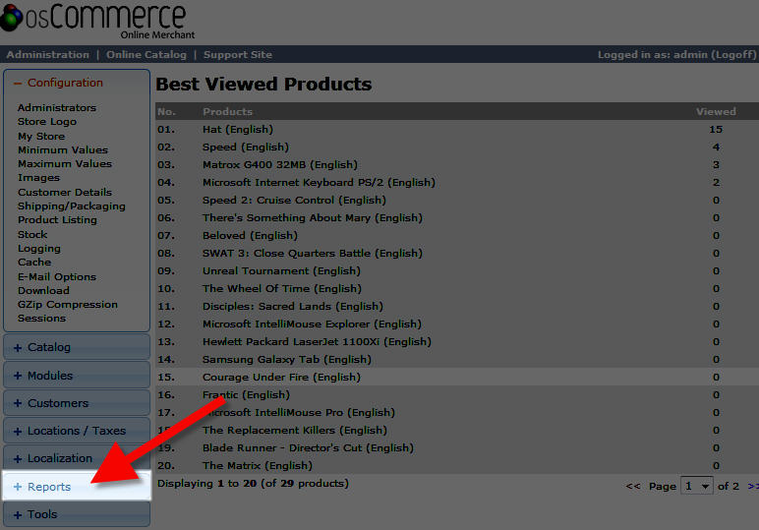Screen dimensions: 759x530
Task: Open the Reports section
Action: [x=48, y=487]
